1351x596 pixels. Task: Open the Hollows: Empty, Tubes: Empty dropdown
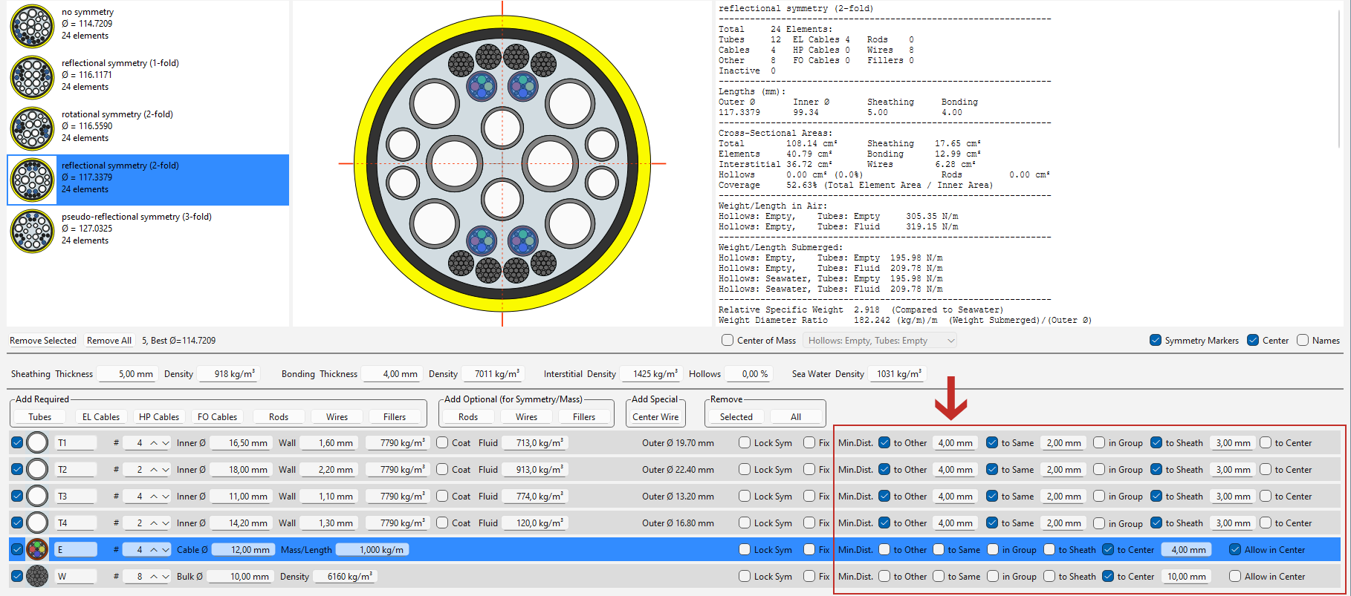(x=880, y=341)
